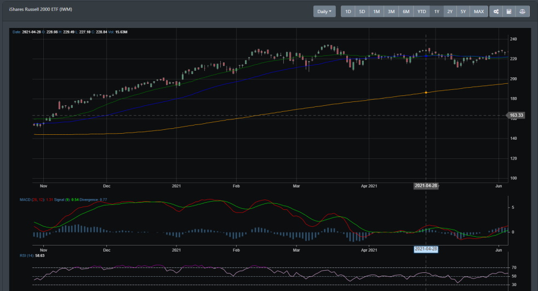The height and width of the screenshot is (291, 538).
Task: Click the 2021-04-28 date label under MACD chart
Action: 426,249
